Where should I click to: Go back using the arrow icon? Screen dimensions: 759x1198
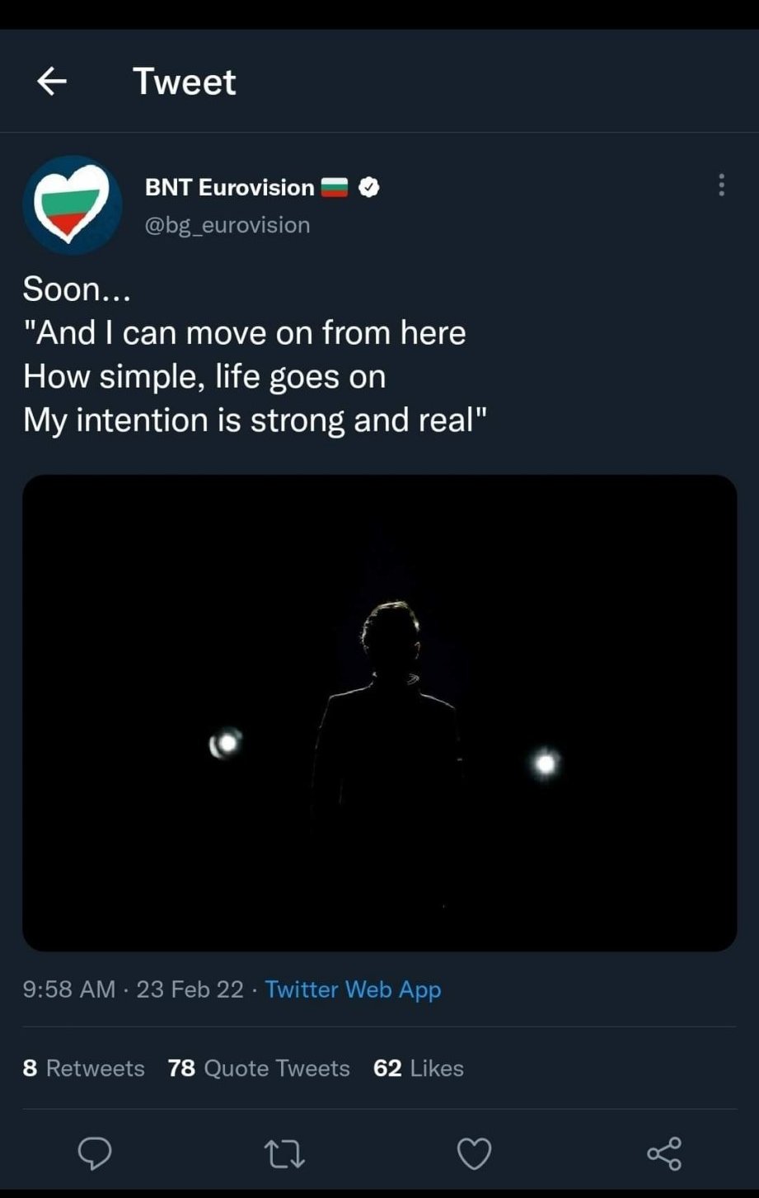click(x=52, y=81)
